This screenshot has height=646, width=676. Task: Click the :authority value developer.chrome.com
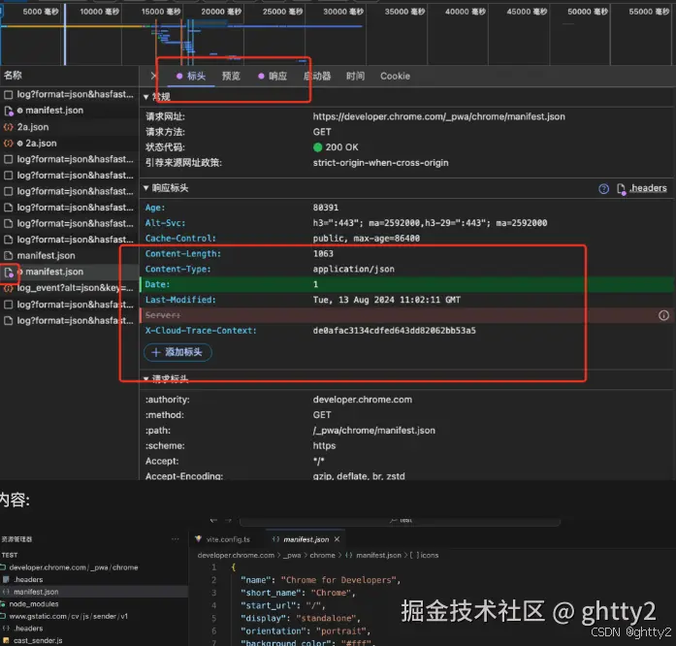(363, 400)
